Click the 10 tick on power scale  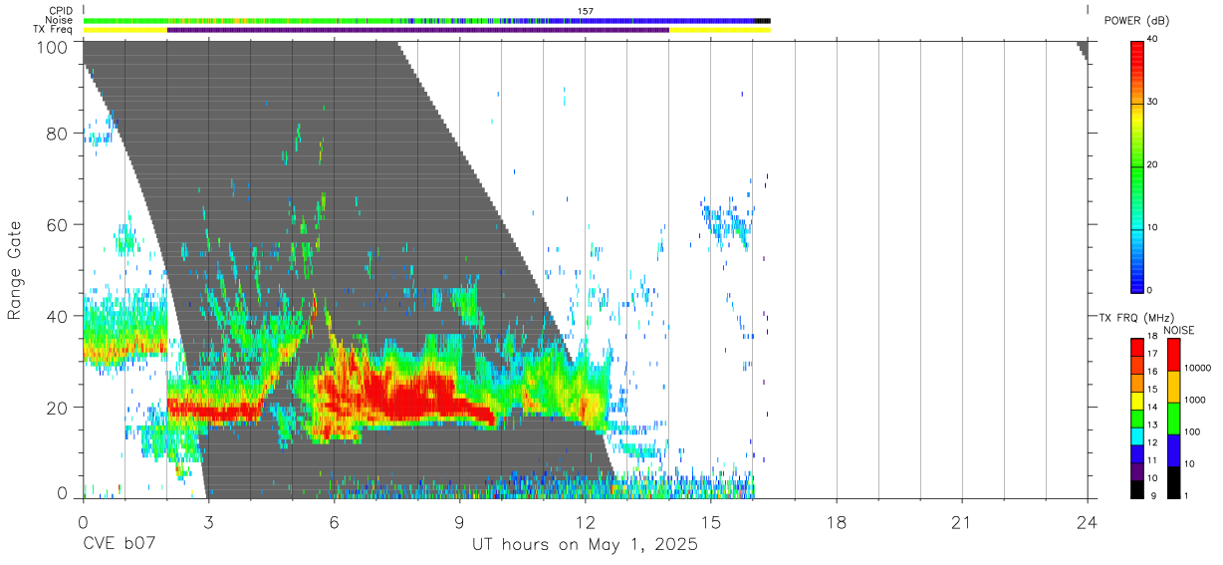click(1153, 227)
